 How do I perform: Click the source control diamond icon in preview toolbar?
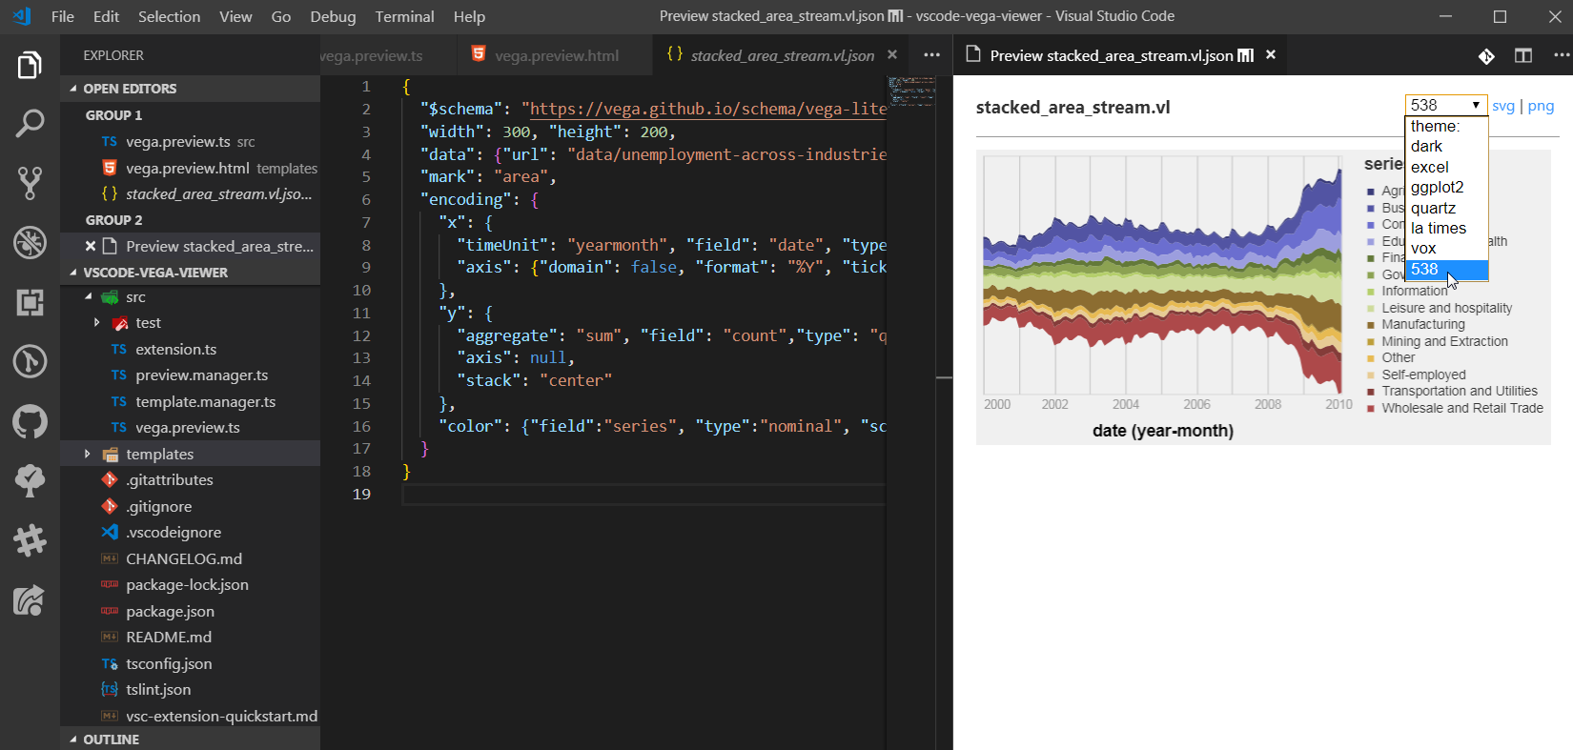click(x=1486, y=56)
